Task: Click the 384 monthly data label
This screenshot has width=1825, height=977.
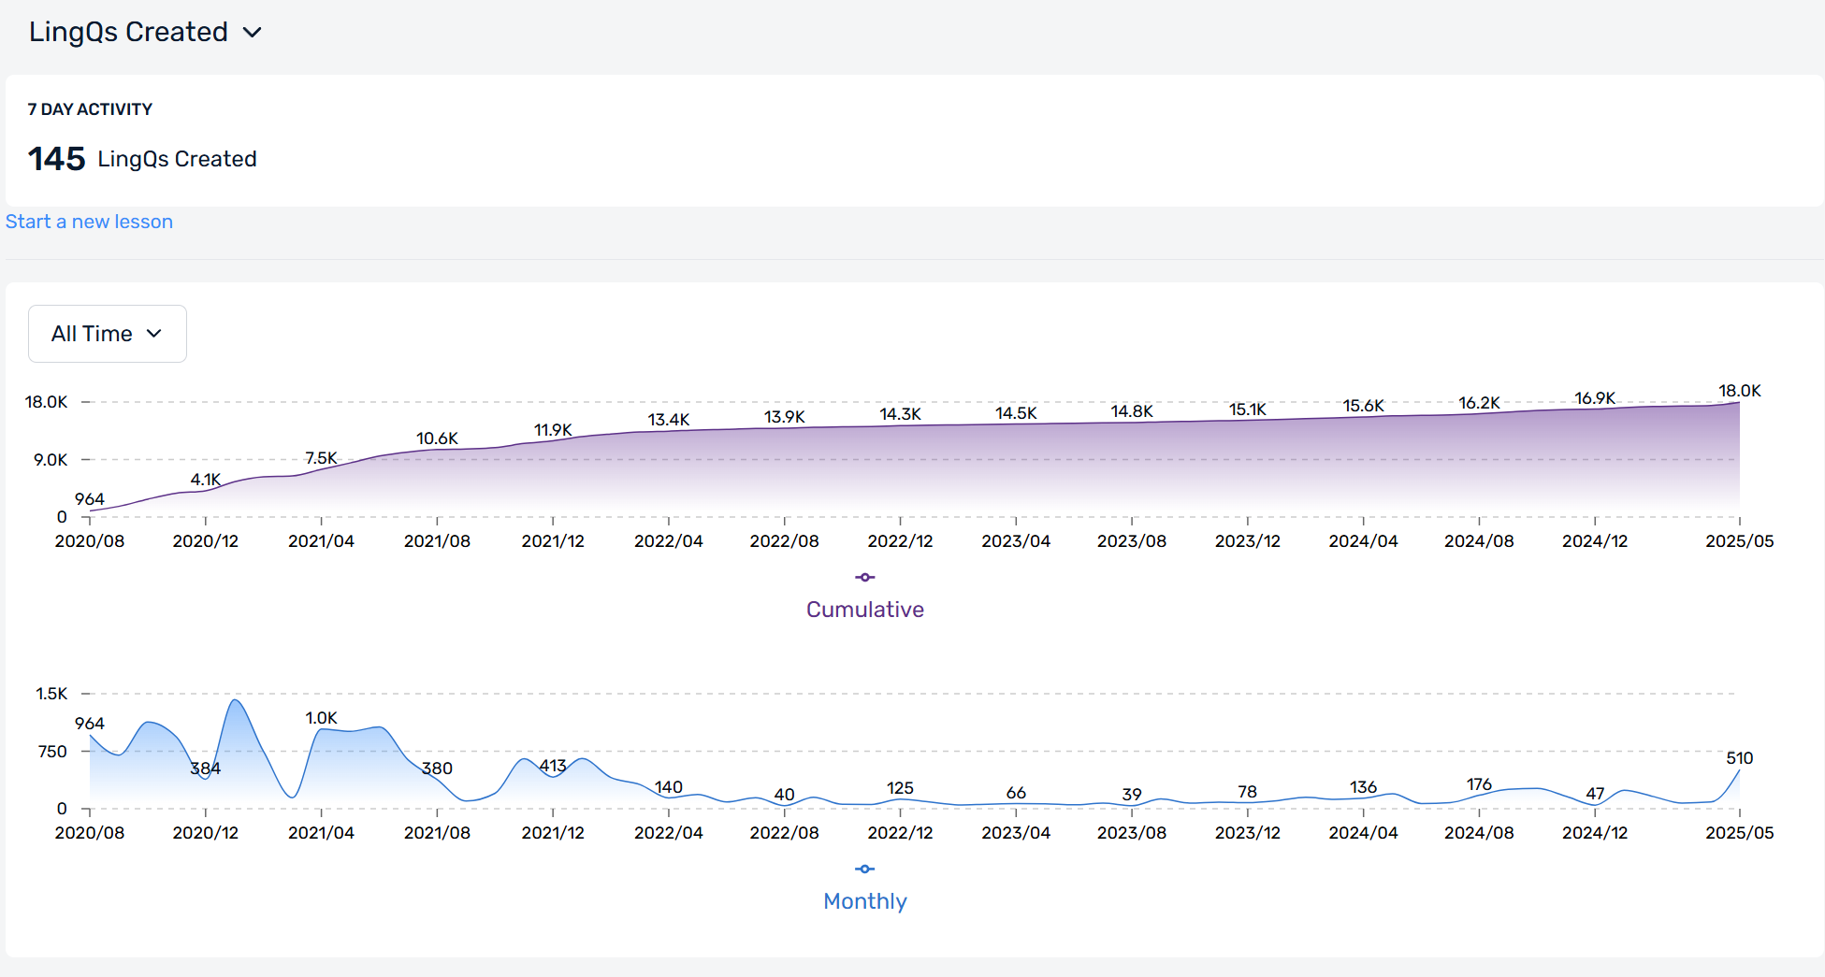Action: (x=206, y=769)
